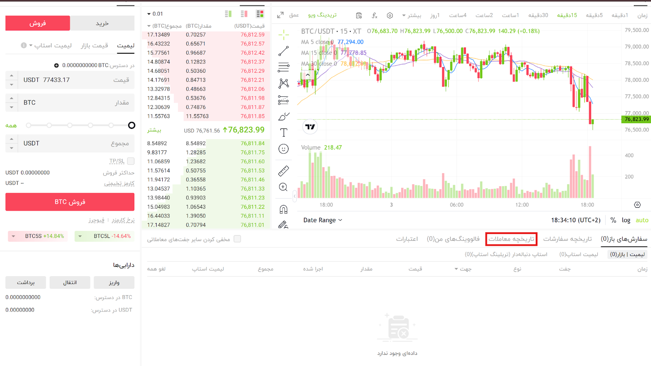Screen dimensions: 651x366
Task: Open the emoji sticker tool
Action: point(284,149)
